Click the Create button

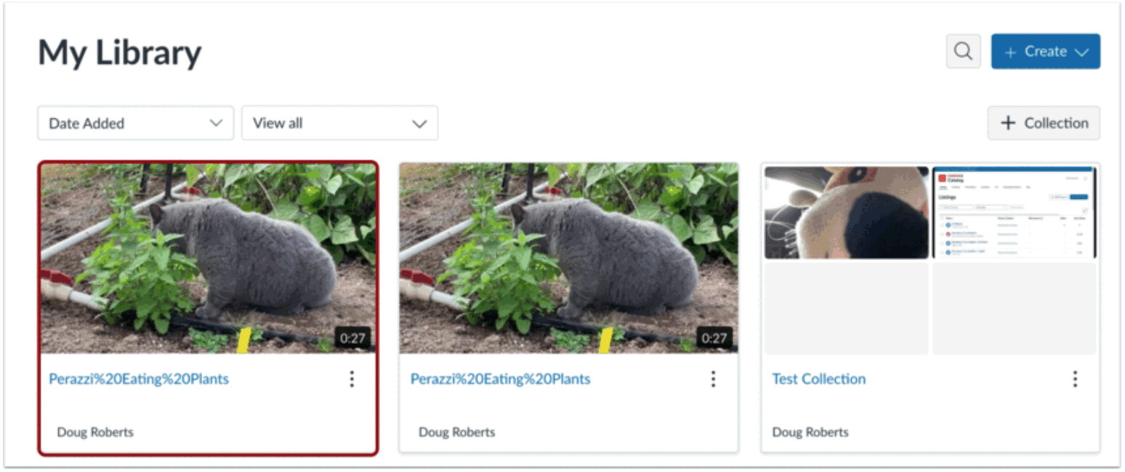[x=1045, y=52]
